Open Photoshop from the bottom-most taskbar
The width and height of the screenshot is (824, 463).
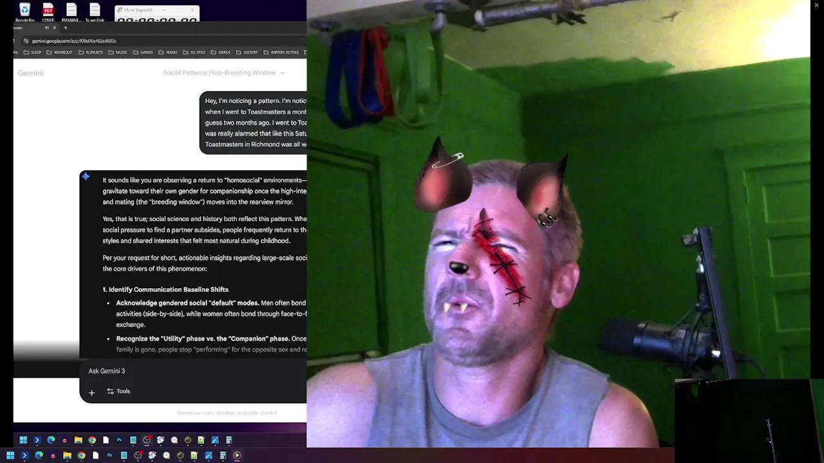point(110,455)
